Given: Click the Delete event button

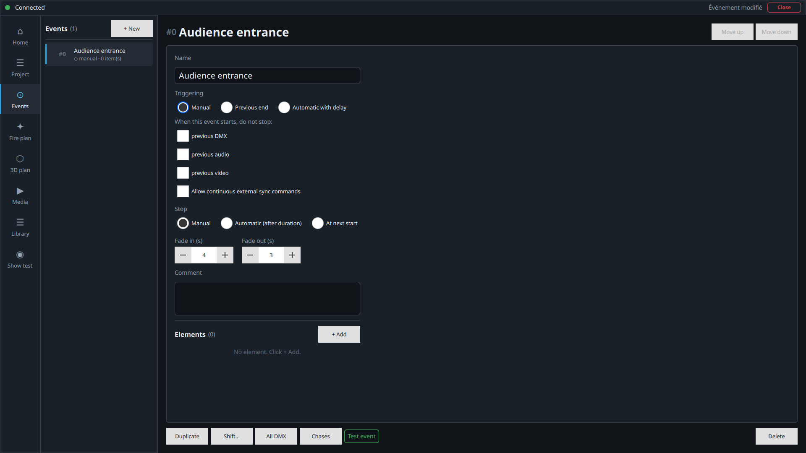Looking at the screenshot, I should tap(777, 436).
